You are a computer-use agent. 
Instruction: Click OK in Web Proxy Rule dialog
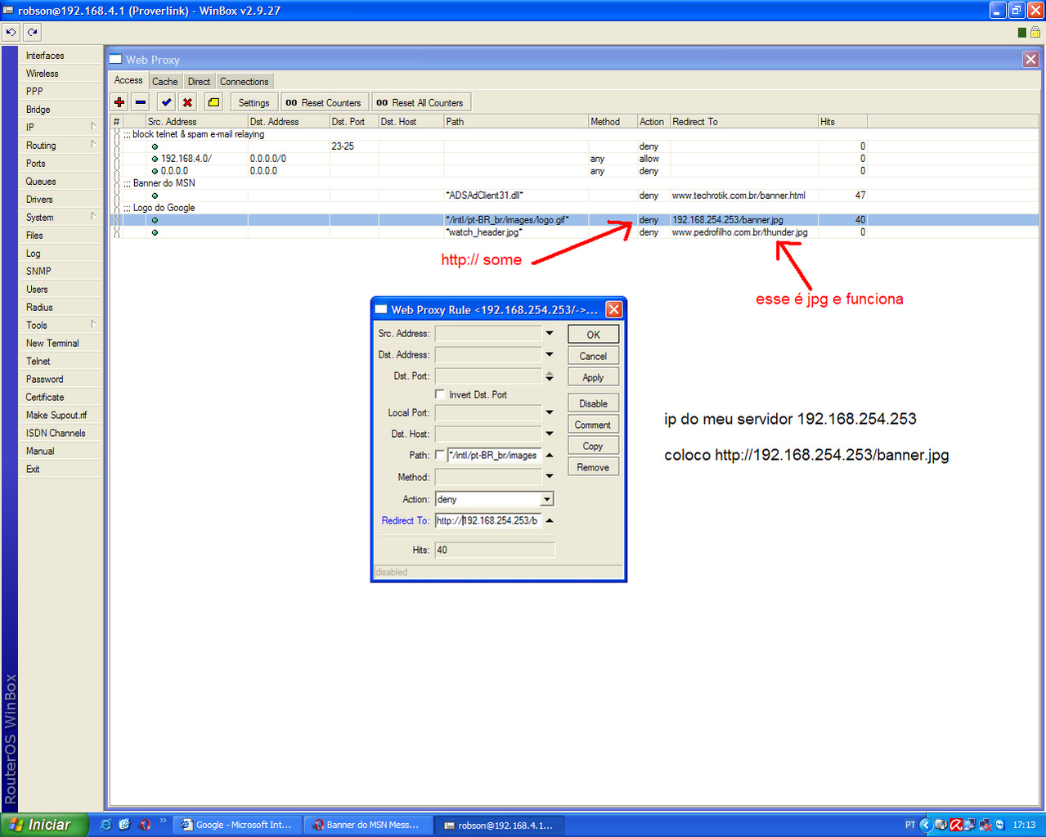pos(593,335)
